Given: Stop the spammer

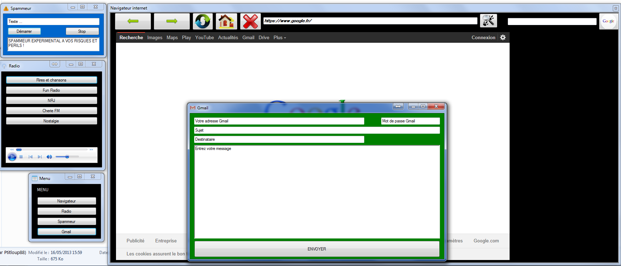Looking at the screenshot, I should pos(82,31).
